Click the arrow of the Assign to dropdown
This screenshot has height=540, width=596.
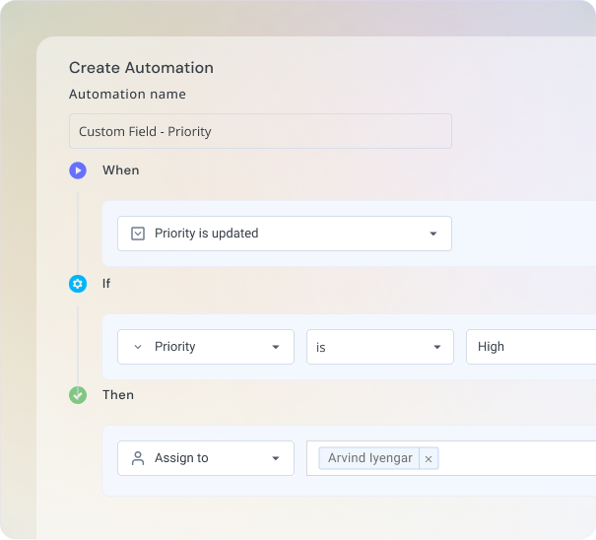pos(276,458)
